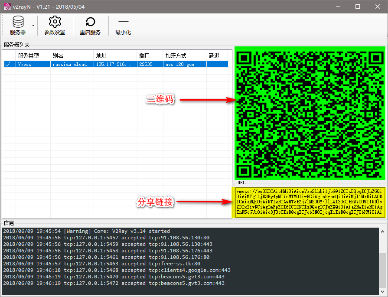Click log scrollbar down arrow
The height and width of the screenshot is (297, 388).
point(382,291)
